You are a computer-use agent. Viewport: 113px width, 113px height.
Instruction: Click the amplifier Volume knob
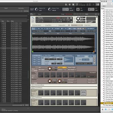point(50,81)
